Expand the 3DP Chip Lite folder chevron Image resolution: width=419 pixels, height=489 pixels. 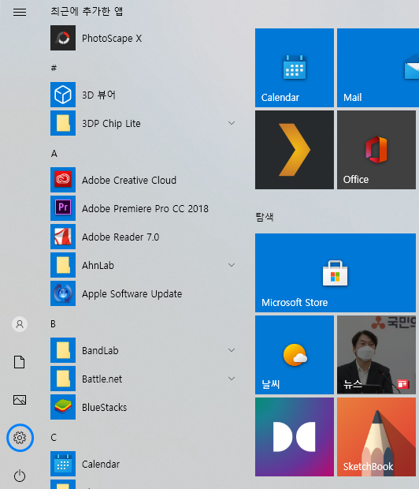(x=232, y=123)
